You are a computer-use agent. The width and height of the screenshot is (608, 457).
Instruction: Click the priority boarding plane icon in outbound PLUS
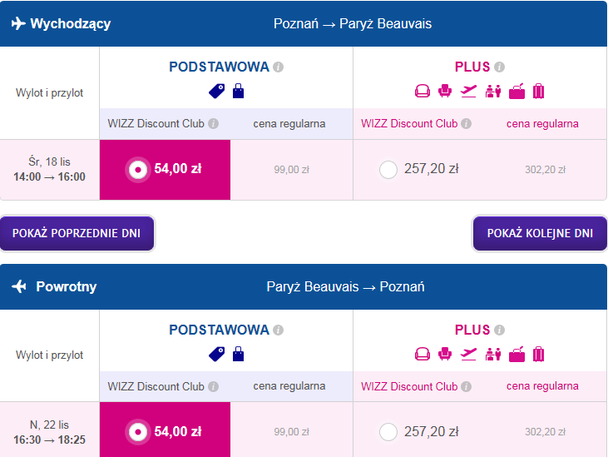(x=468, y=92)
